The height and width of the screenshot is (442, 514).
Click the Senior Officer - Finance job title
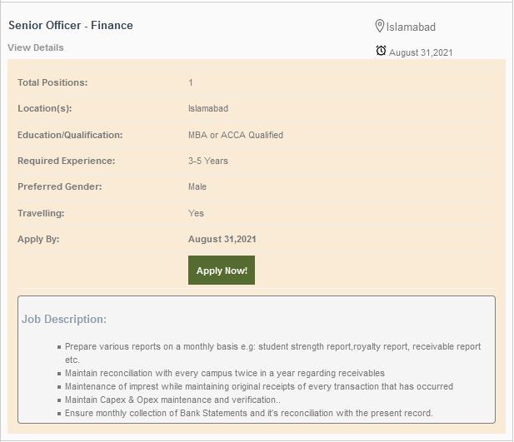point(71,25)
